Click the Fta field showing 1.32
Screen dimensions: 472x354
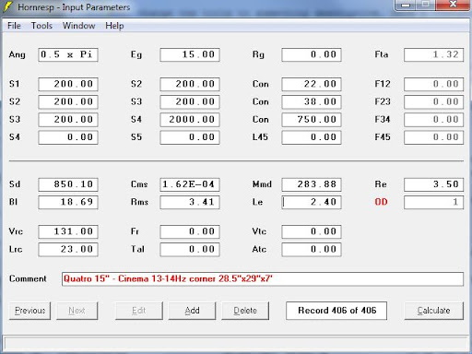tap(433, 54)
